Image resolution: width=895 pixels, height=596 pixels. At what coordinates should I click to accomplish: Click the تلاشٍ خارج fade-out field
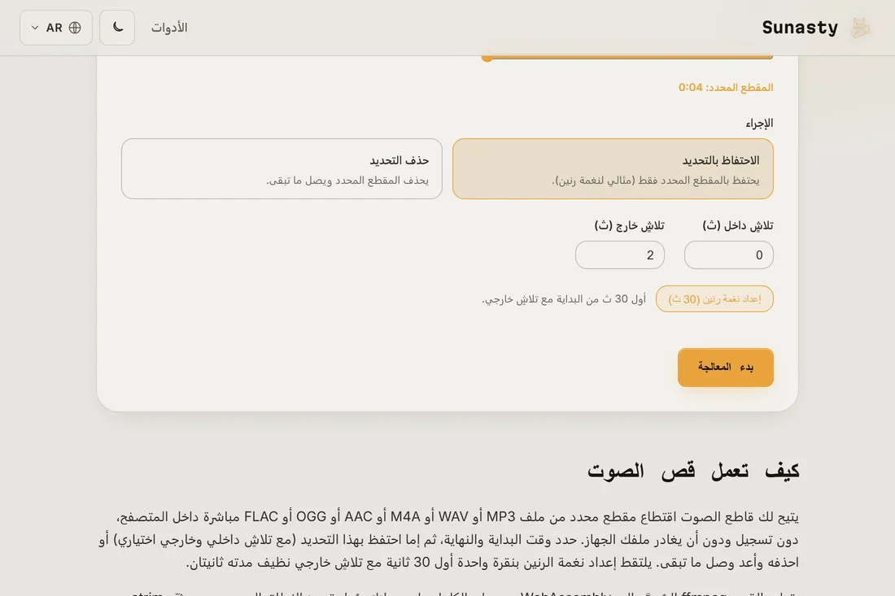tap(619, 255)
